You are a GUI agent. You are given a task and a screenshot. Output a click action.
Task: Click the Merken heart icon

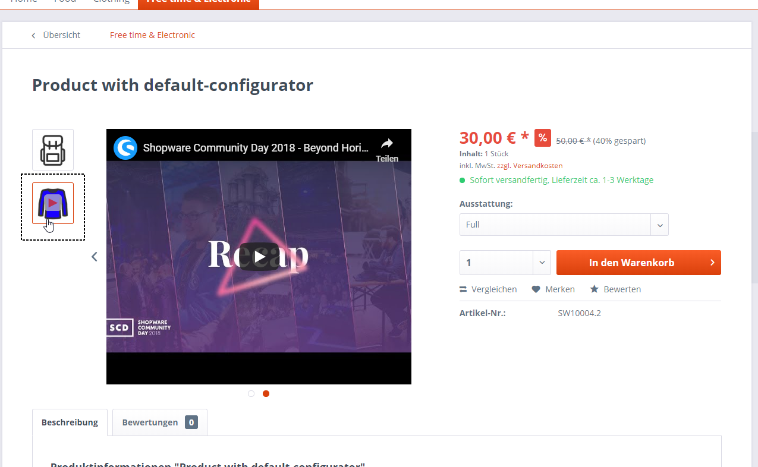point(536,289)
